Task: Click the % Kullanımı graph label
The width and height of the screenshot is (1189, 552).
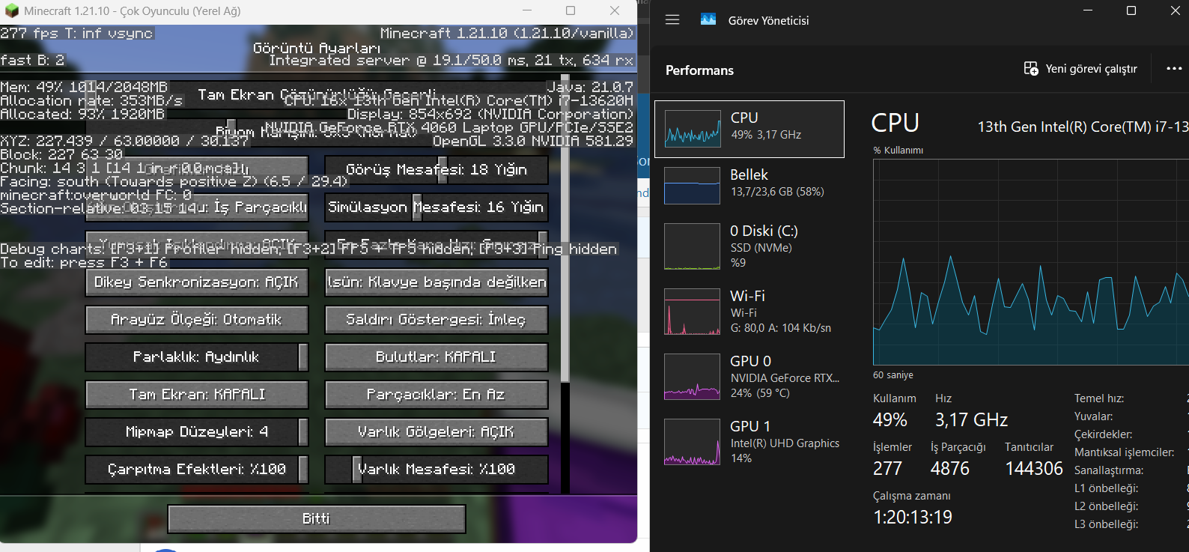Action: tap(898, 151)
